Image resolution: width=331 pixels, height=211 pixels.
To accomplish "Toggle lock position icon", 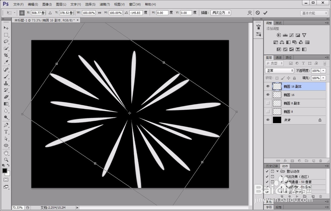I will 289,78.
